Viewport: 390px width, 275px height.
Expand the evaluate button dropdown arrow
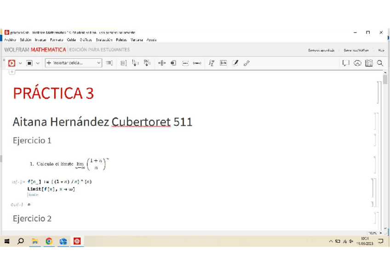point(20,63)
